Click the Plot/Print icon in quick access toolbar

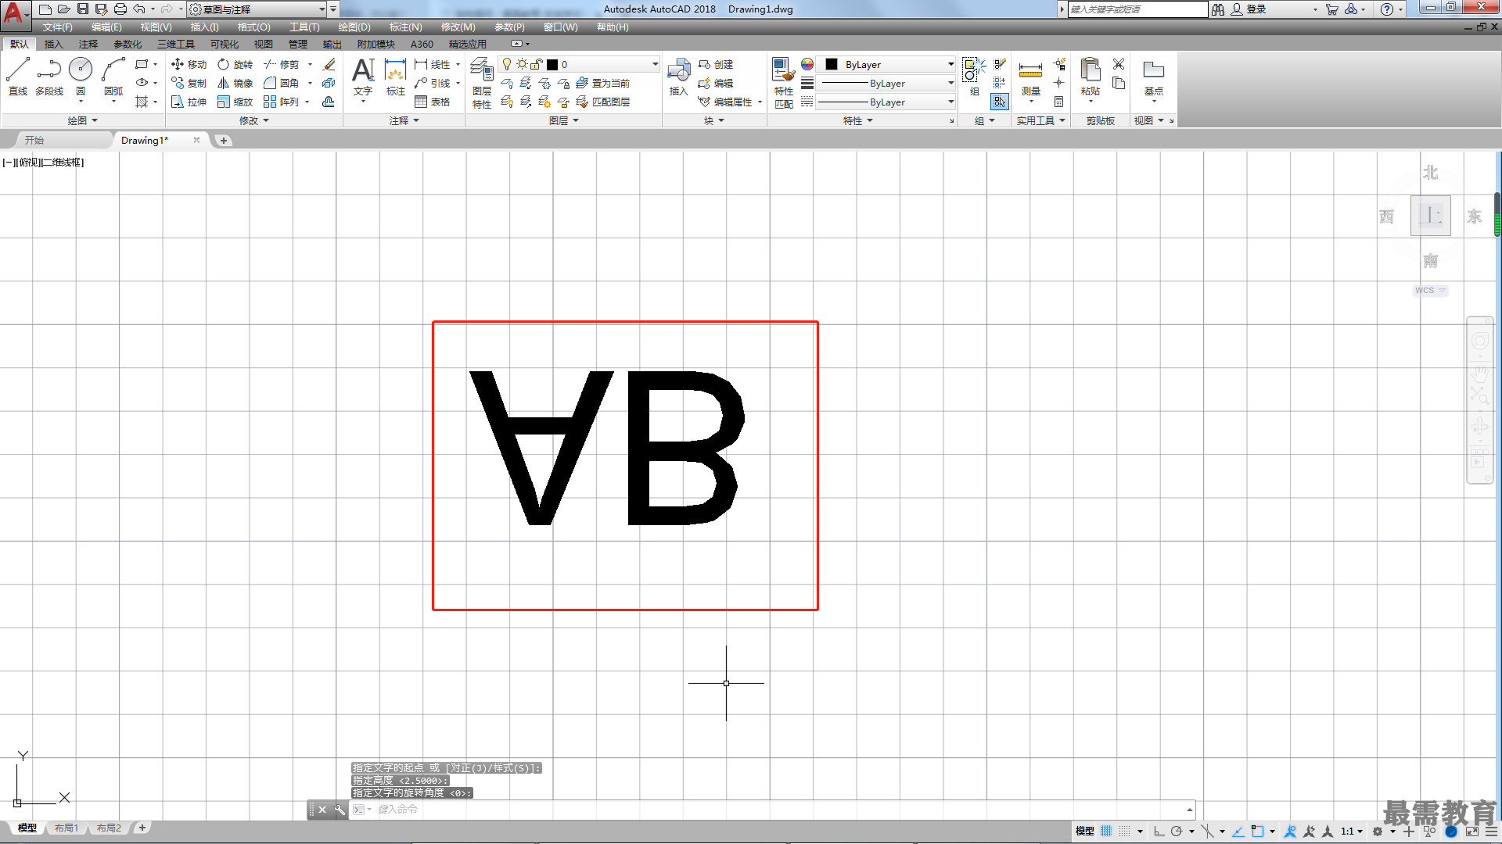pyautogui.click(x=120, y=9)
